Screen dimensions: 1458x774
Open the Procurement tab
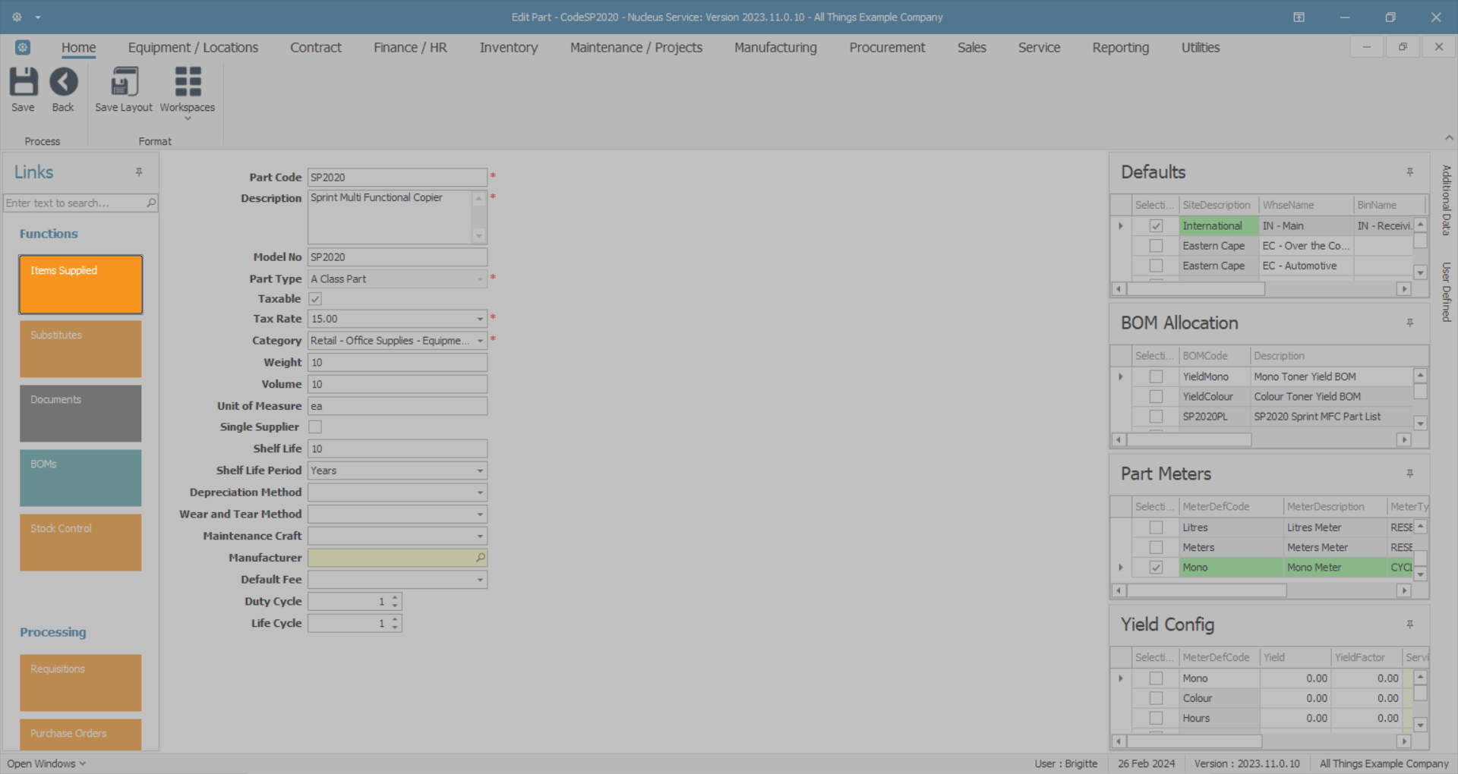[x=887, y=47]
